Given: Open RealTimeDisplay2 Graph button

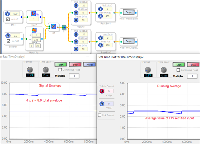Looking at the screenshot, I should click(x=129, y=41).
